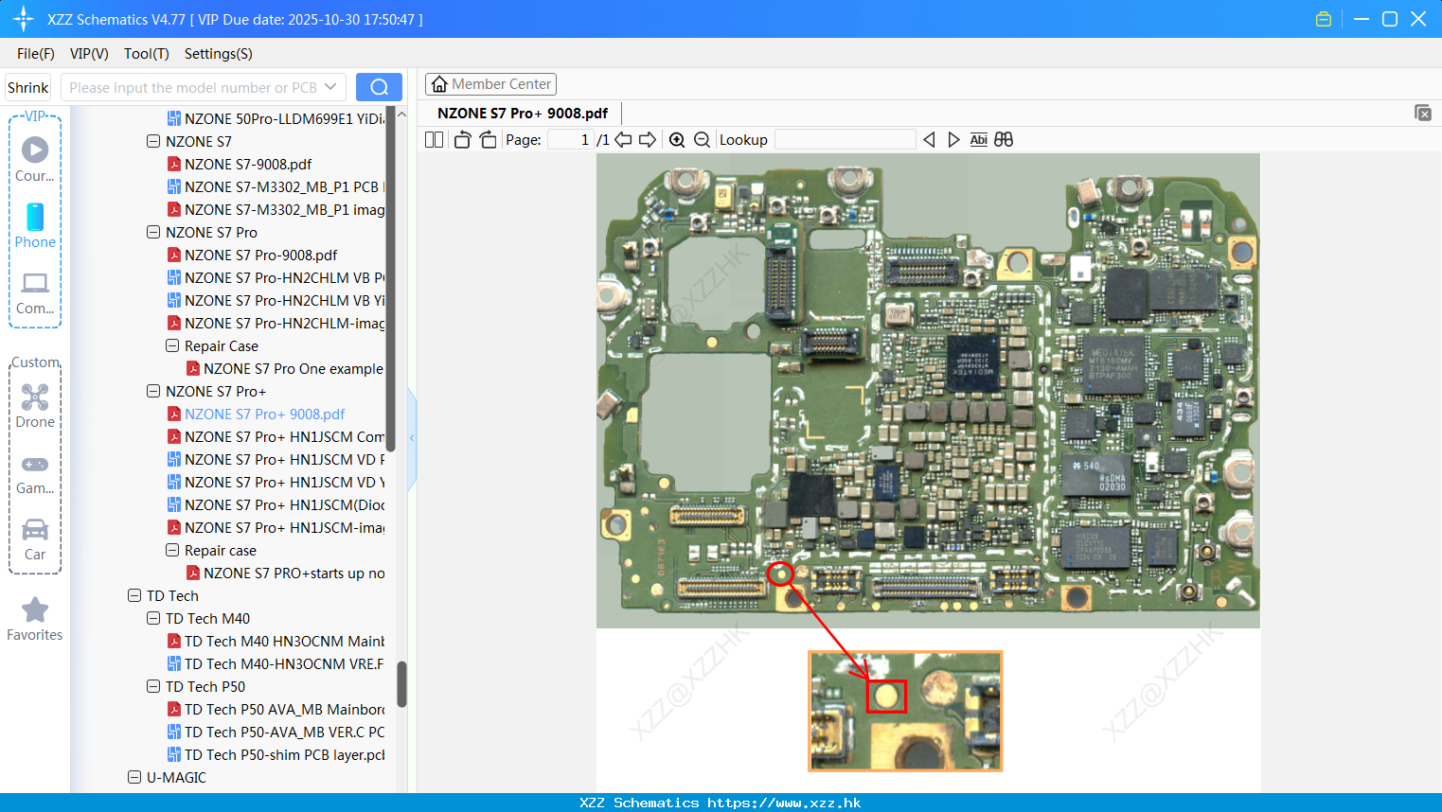Screen dimensions: 1442x812
Task: Collapse the NZONE S7 Pro+ folder
Action: 153,391
